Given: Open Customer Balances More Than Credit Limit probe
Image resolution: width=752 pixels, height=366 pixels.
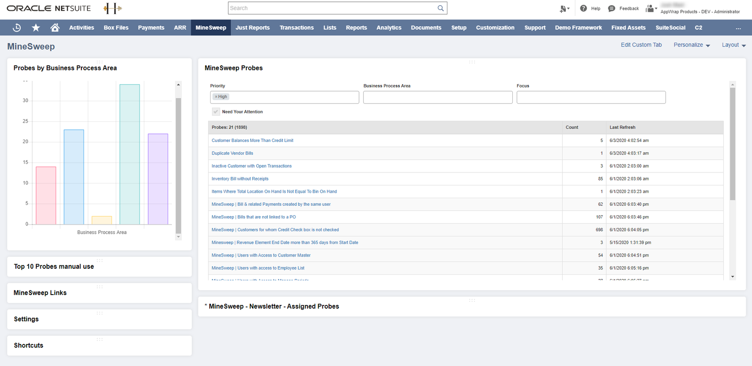Looking at the screenshot, I should pos(252,140).
